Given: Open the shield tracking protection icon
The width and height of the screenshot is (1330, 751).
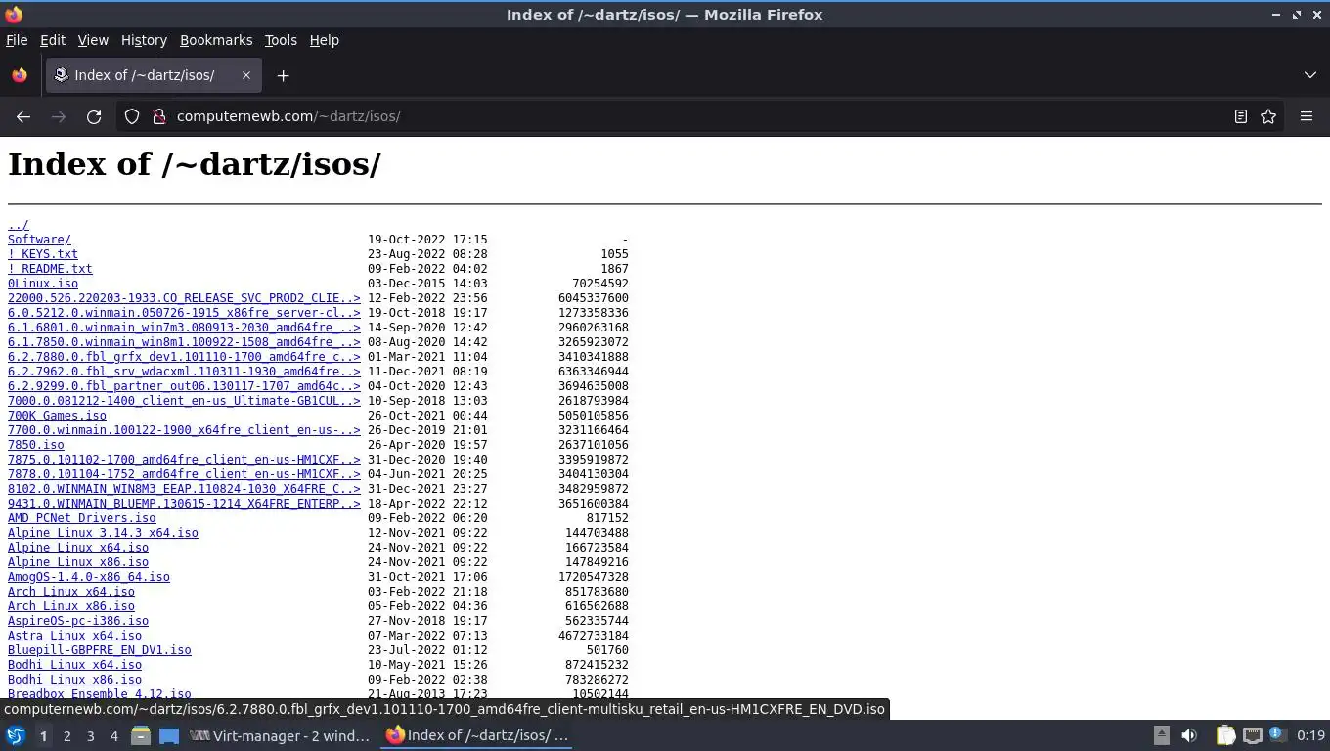Looking at the screenshot, I should pos(132,116).
